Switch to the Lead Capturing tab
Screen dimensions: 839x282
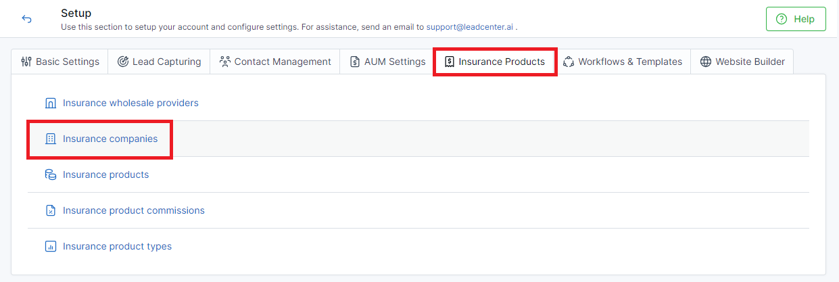click(x=159, y=62)
